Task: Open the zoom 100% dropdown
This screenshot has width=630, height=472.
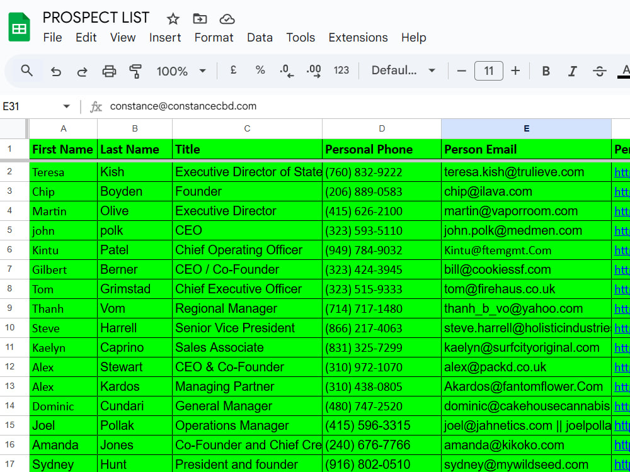Action: click(181, 71)
